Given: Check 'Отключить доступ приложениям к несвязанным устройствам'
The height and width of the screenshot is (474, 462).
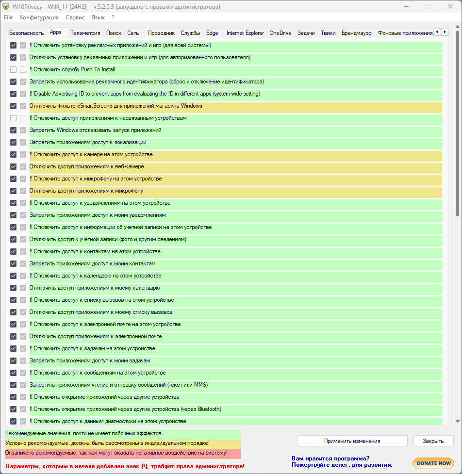Looking at the screenshot, I should [13, 118].
